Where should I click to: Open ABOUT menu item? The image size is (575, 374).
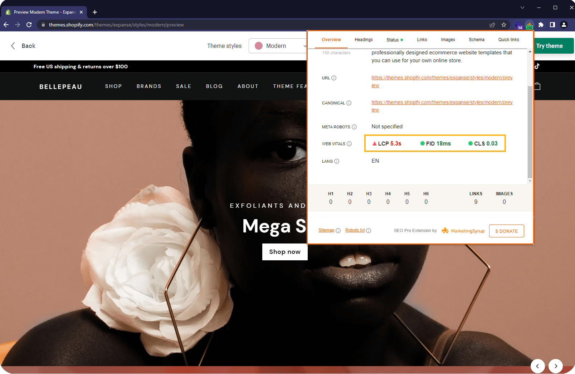(x=248, y=86)
